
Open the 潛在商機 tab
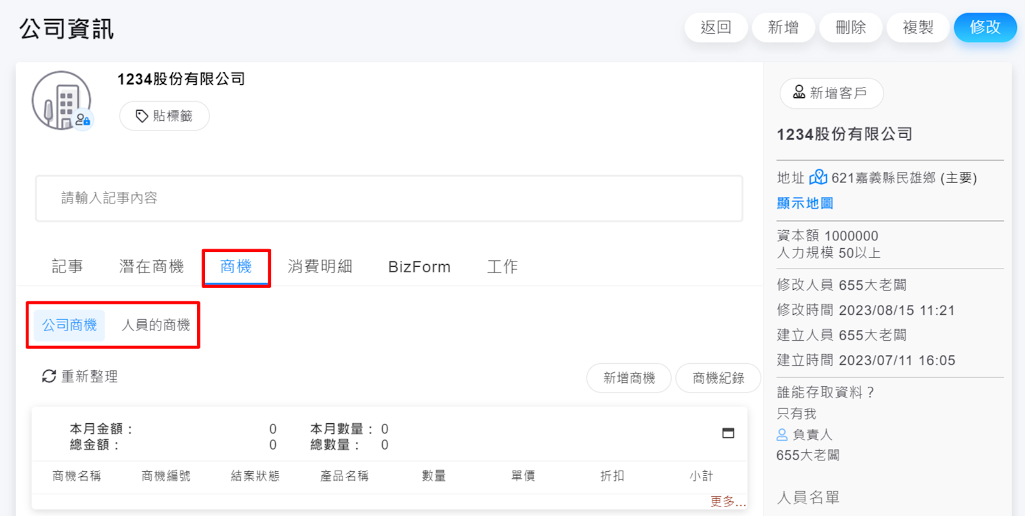(151, 267)
